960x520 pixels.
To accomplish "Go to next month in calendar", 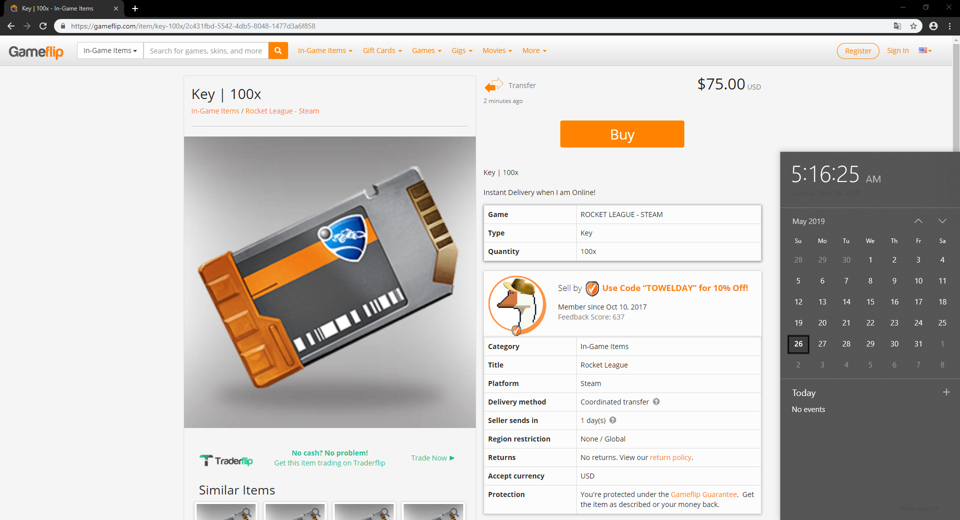I will point(942,221).
